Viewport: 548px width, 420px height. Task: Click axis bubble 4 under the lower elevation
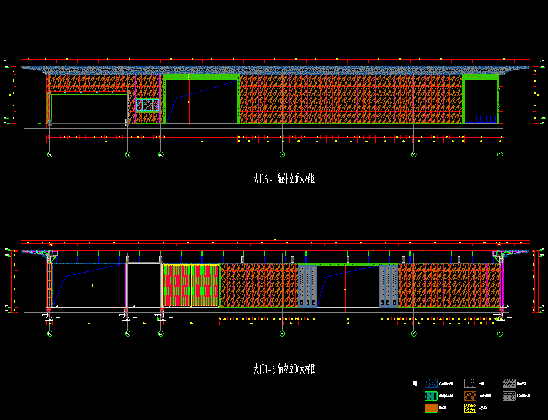pos(161,334)
